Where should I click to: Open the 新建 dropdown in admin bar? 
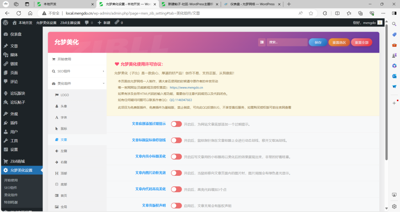[x=104, y=23]
